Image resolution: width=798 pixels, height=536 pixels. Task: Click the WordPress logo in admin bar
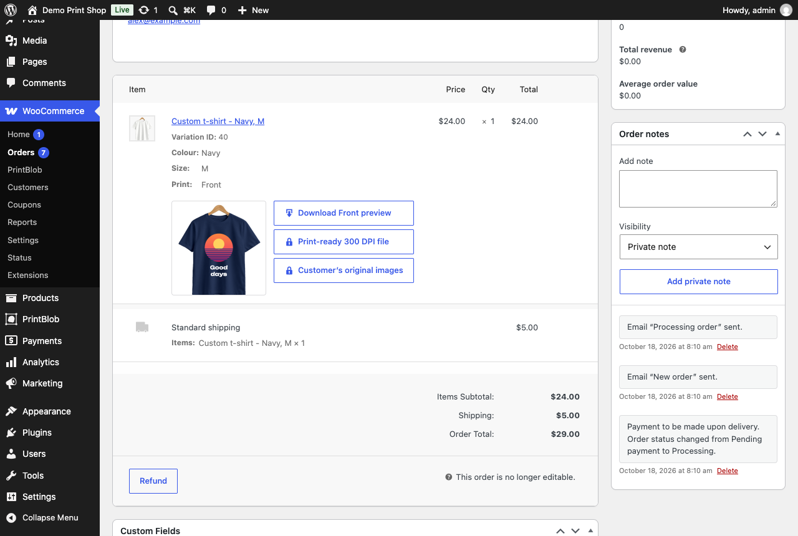[x=10, y=10]
